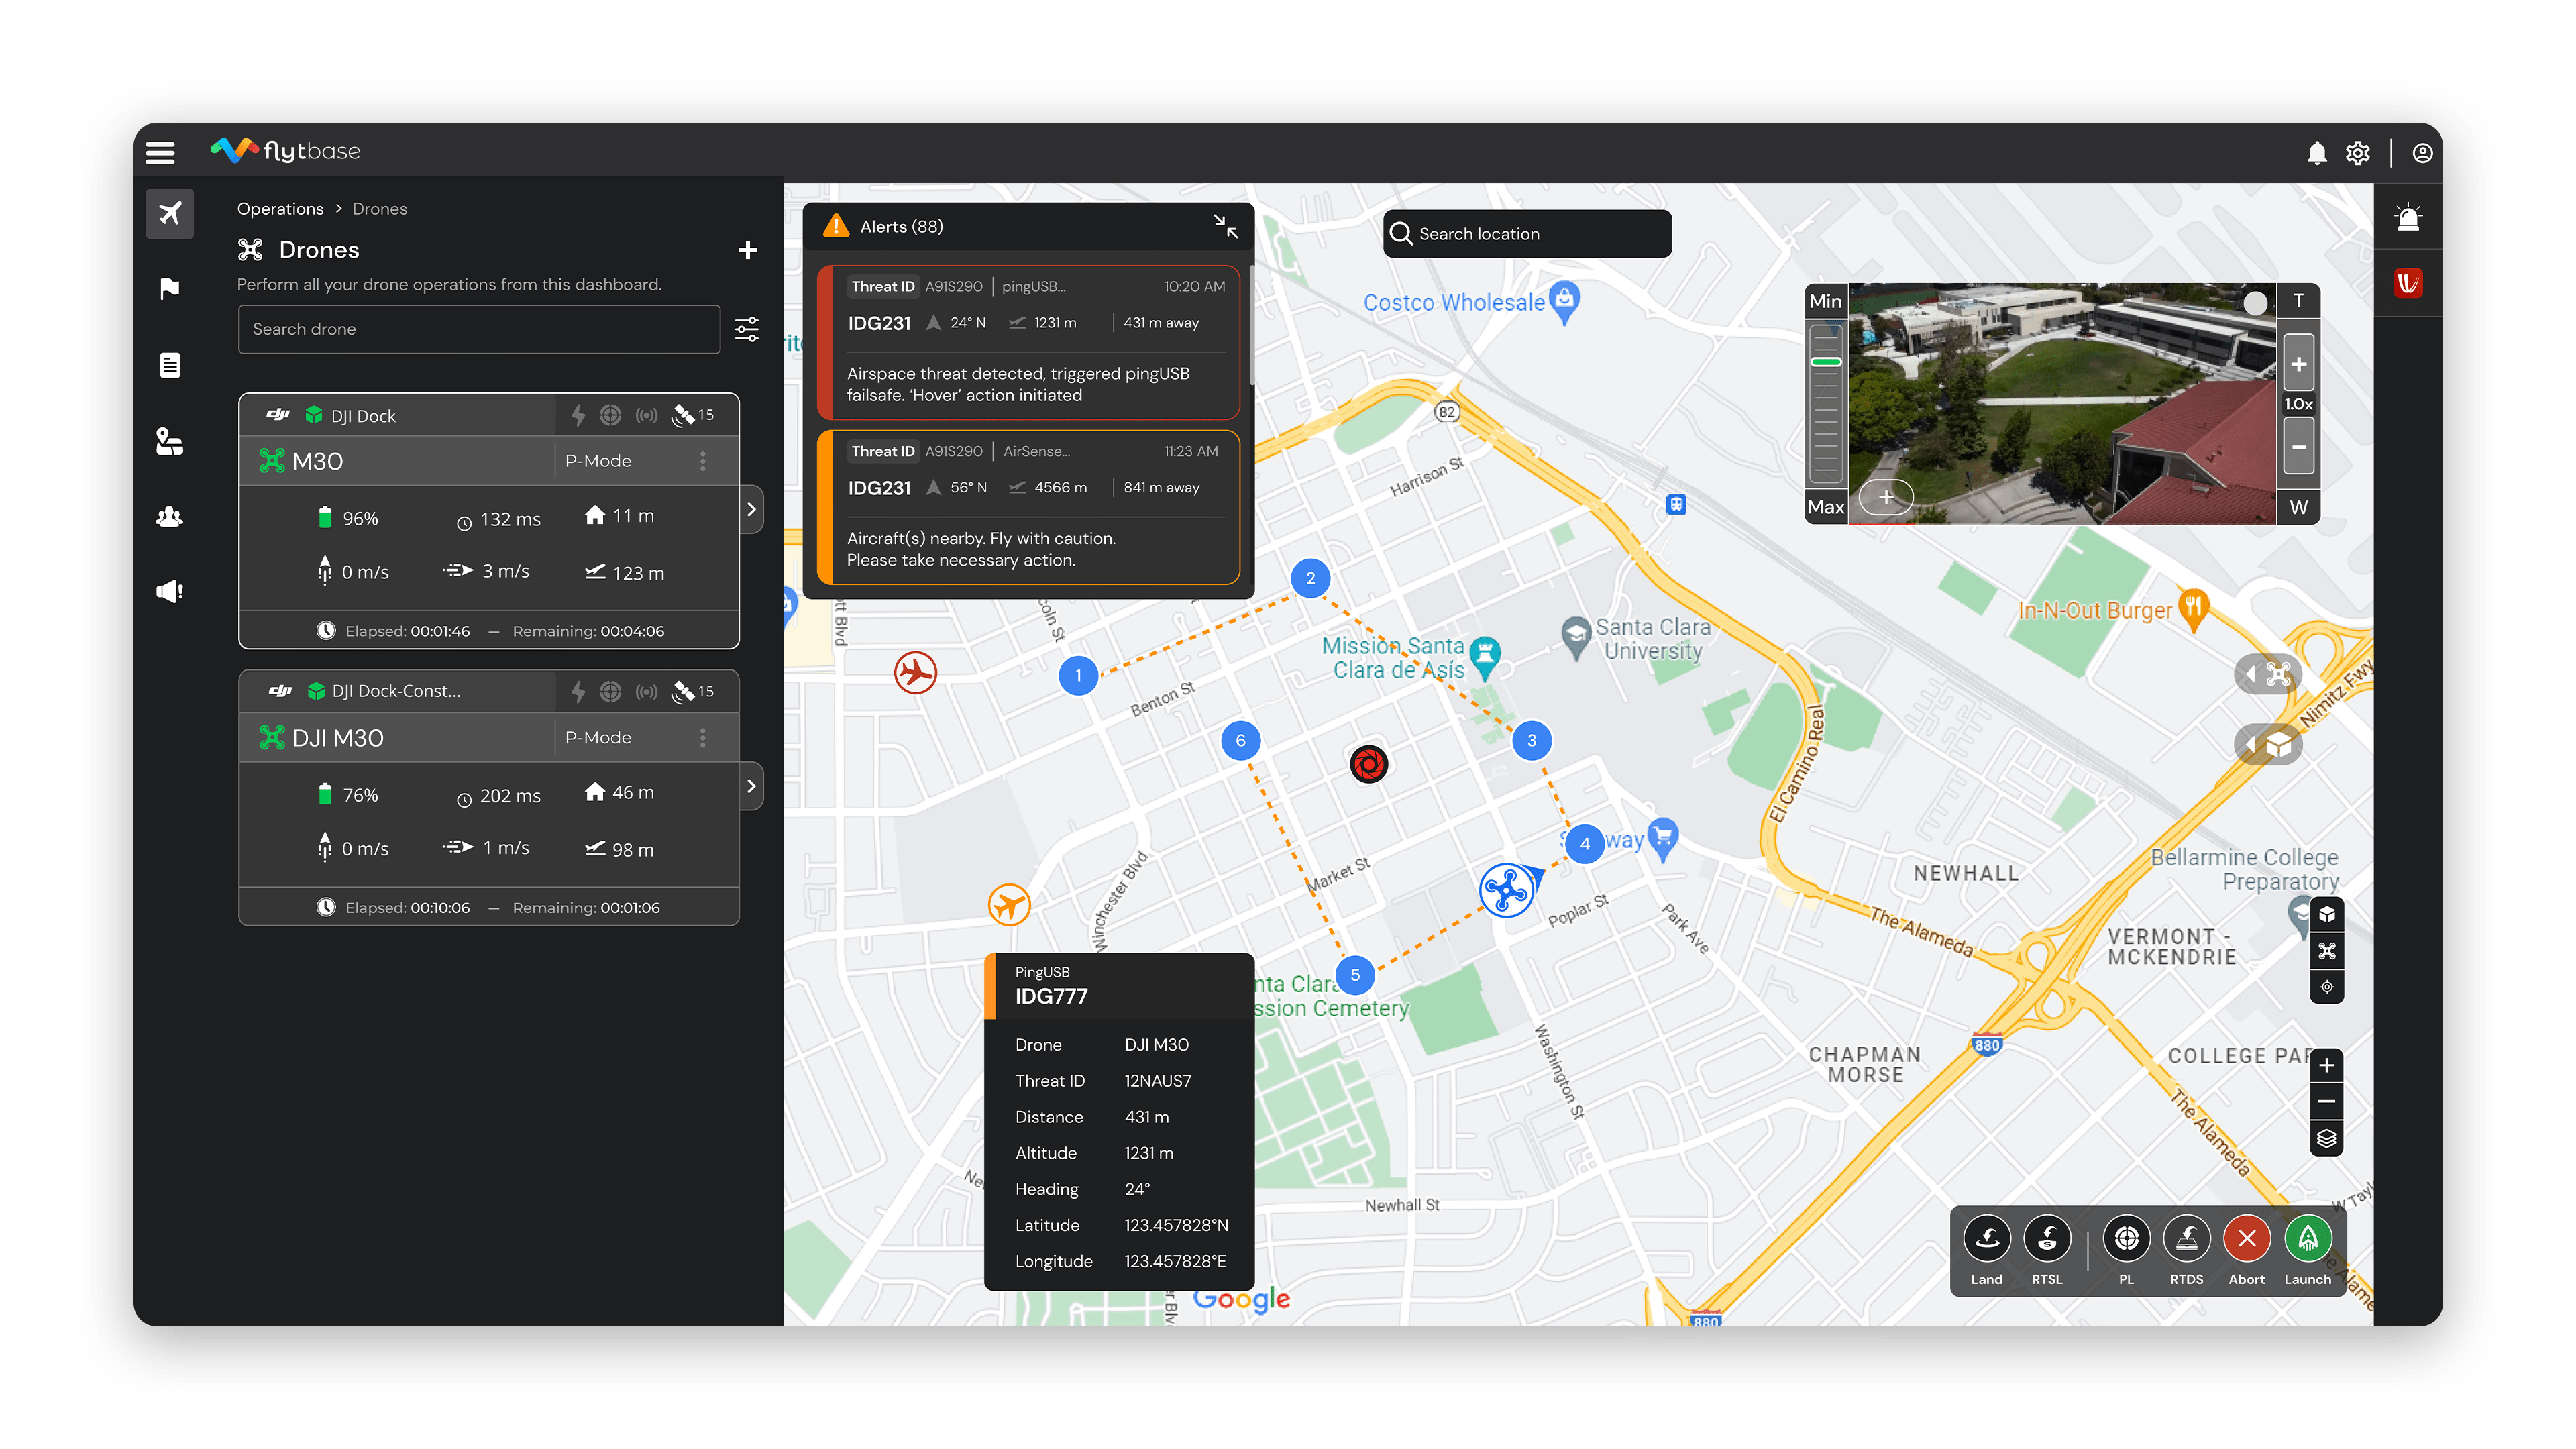Toggle the camera feed record indicator
This screenshot has width=2576, height=1449.
coord(2255,304)
